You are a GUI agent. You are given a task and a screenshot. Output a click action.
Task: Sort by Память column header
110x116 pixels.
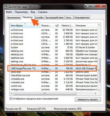click(x=67, y=26)
